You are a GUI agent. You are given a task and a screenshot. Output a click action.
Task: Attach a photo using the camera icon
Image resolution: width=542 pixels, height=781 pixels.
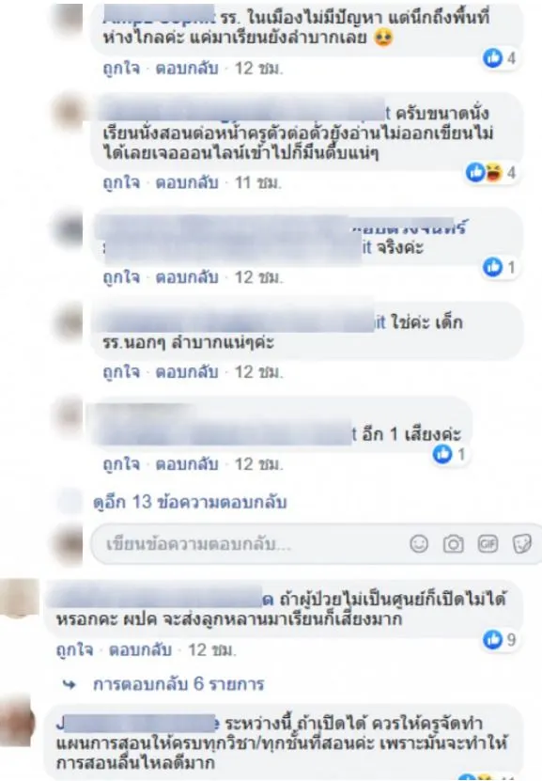[453, 544]
